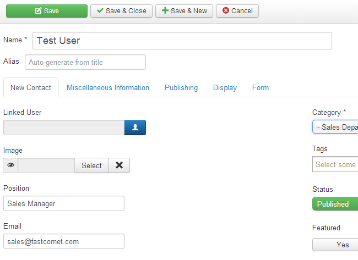Open linked user selection via person icon
Image resolution: width=358 pixels, height=260 pixels.
pyautogui.click(x=135, y=128)
